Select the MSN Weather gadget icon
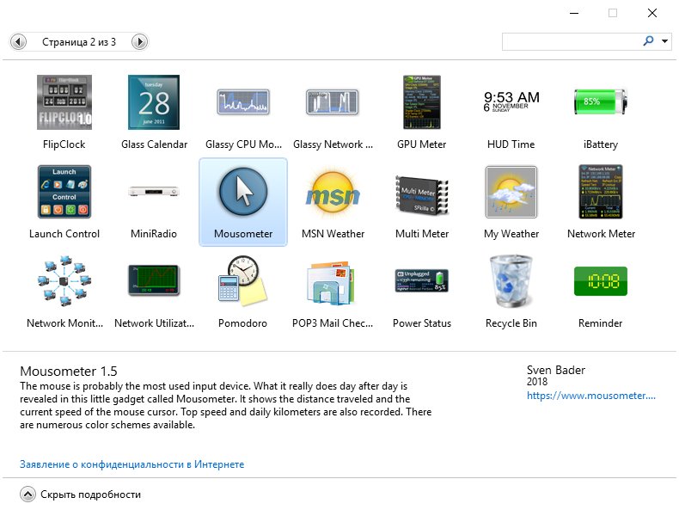The image size is (679, 516). tap(333, 193)
